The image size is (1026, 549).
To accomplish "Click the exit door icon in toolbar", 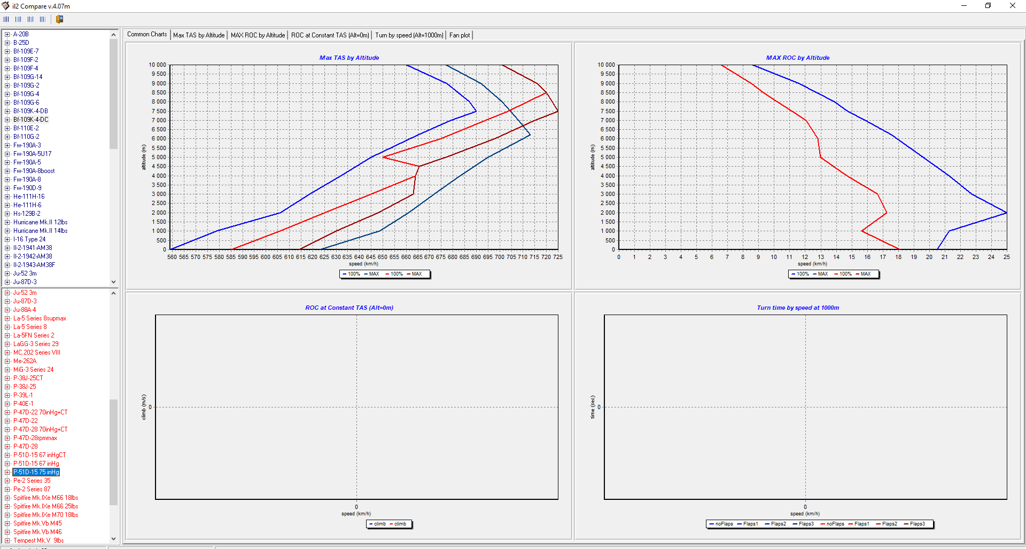I will pos(60,19).
